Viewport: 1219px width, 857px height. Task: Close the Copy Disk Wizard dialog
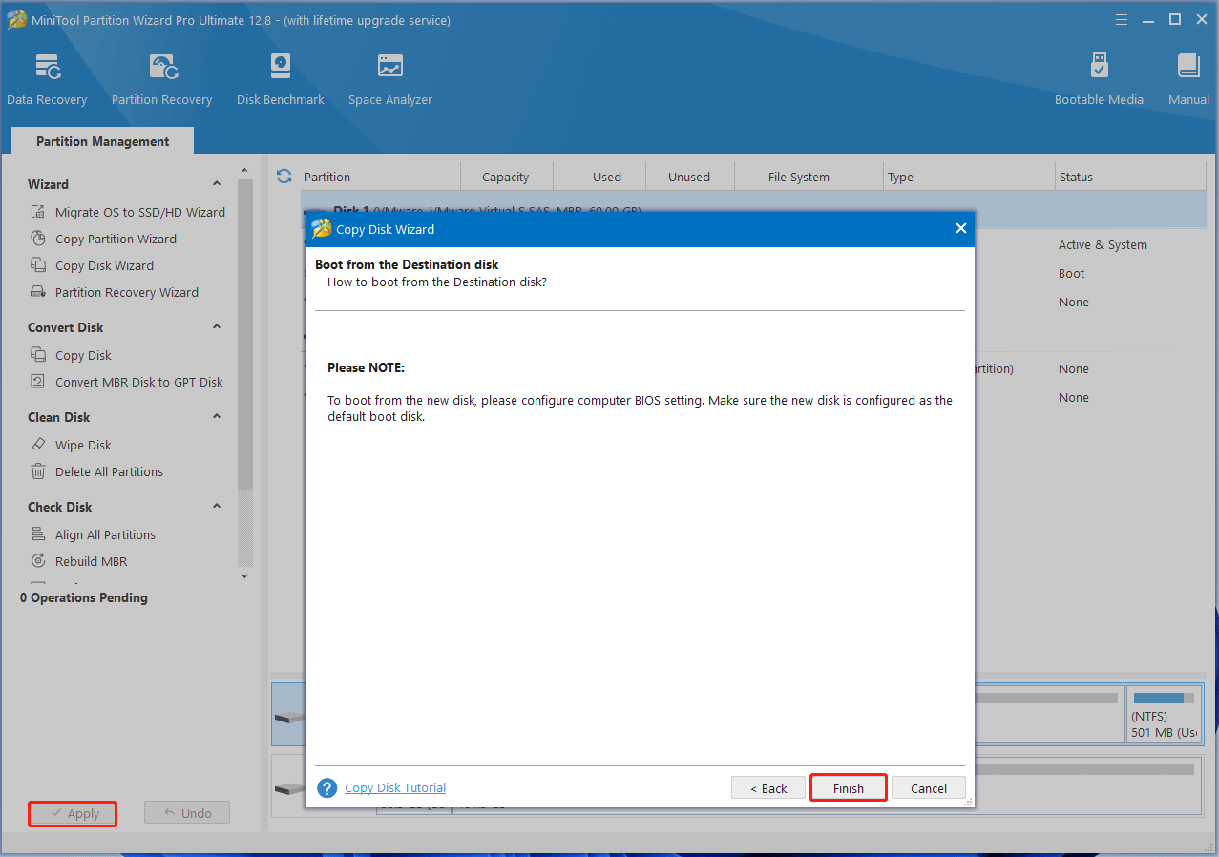[960, 228]
